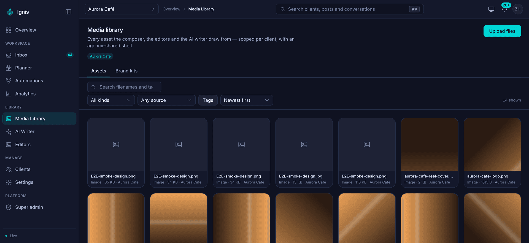Click the Editors image icon
The height and width of the screenshot is (243, 529).
coord(9,145)
